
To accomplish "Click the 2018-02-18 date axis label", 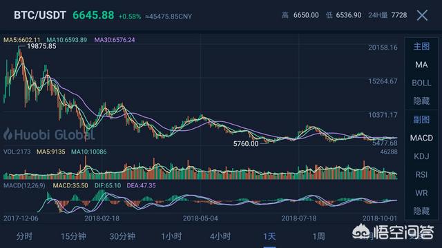I will tap(102, 218).
